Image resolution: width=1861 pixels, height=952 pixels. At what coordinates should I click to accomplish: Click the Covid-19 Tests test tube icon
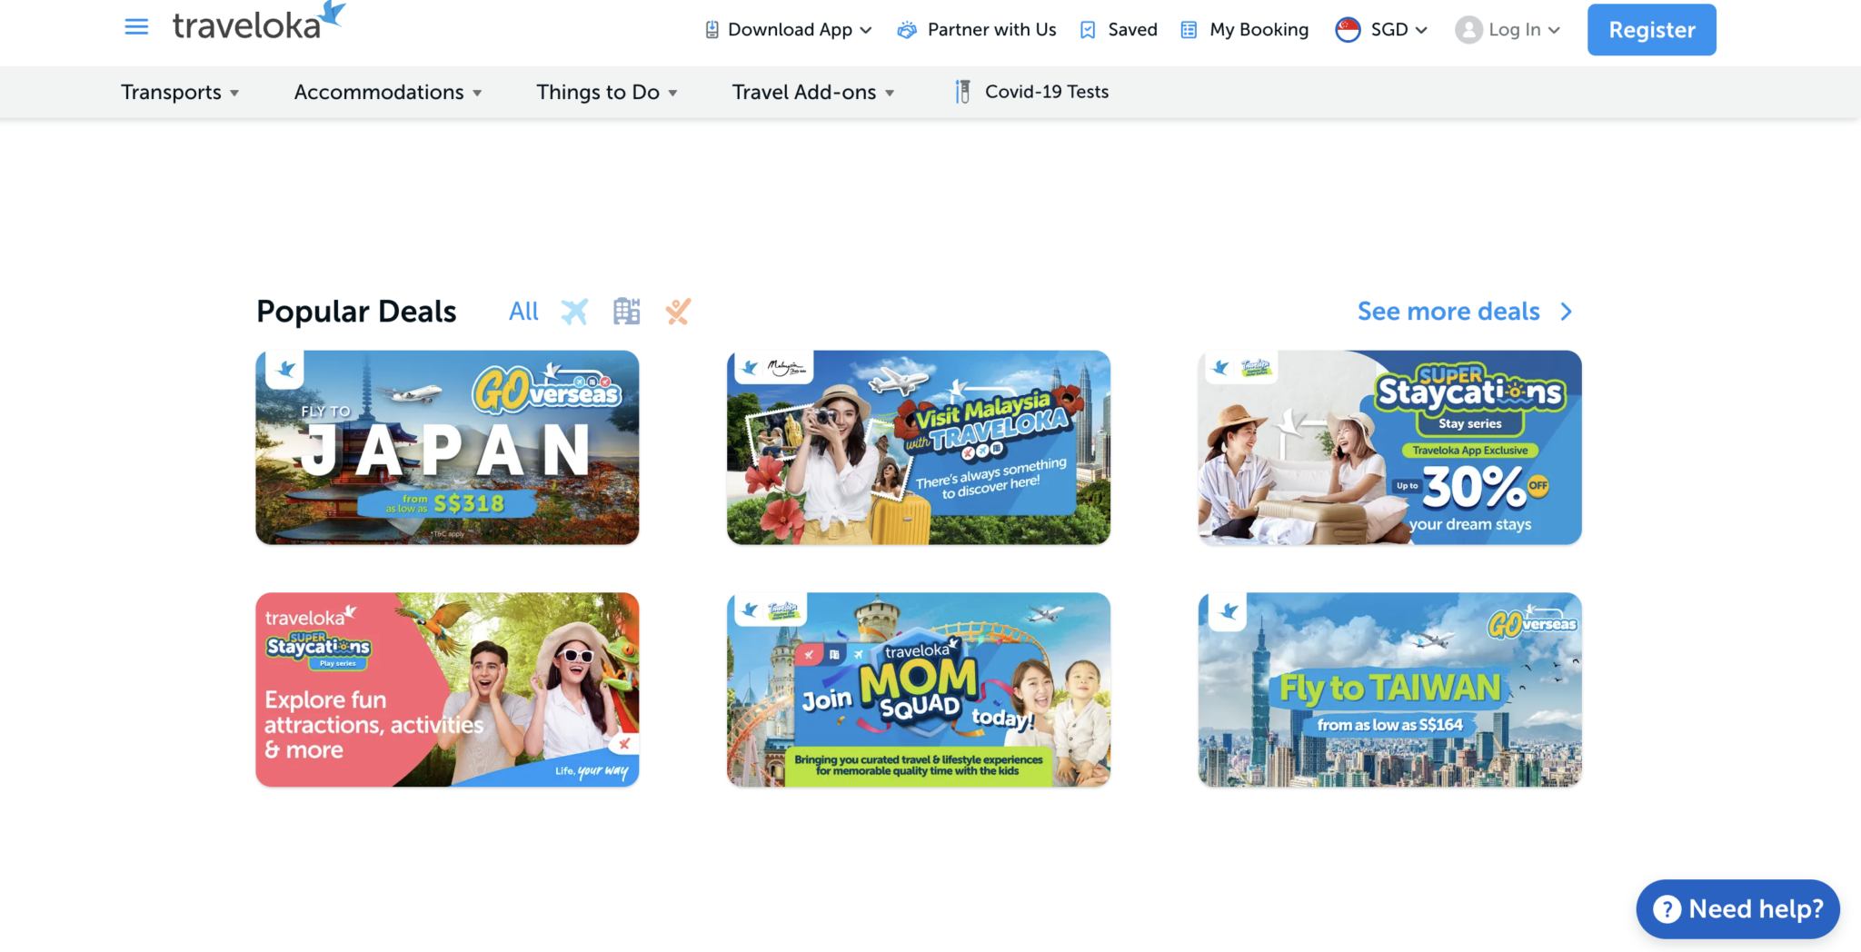point(962,92)
